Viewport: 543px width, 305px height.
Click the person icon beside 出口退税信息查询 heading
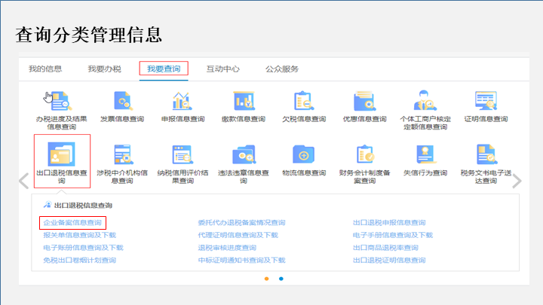pyautogui.click(x=48, y=205)
